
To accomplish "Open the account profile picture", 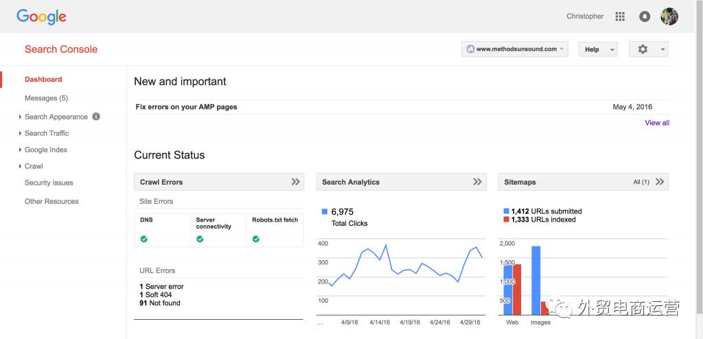I will click(x=669, y=16).
